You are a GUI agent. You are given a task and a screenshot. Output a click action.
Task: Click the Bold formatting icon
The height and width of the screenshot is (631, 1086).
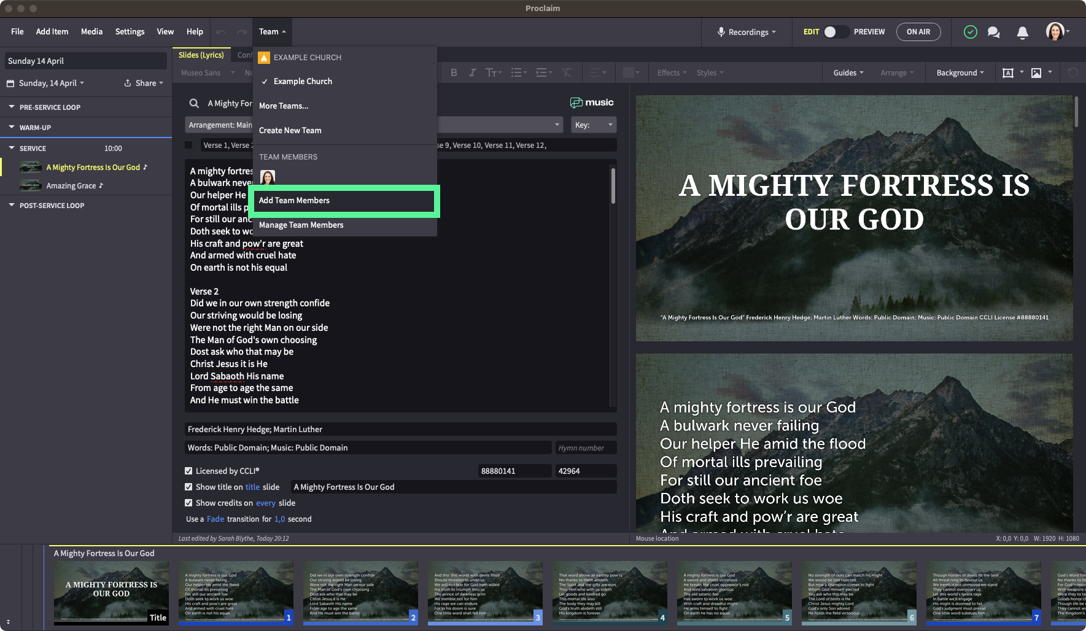coord(454,72)
